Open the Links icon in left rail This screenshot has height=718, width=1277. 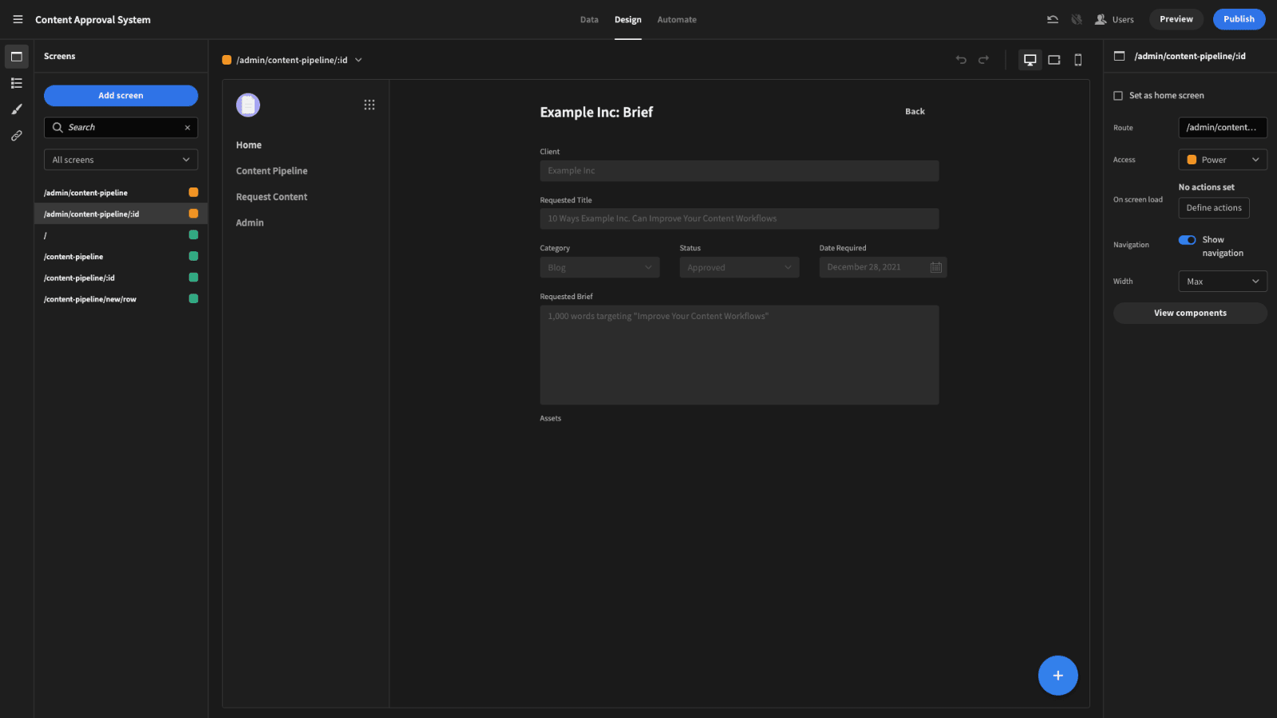tap(17, 136)
